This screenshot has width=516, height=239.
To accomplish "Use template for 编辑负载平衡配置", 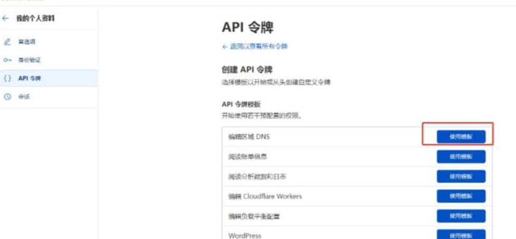I will pyautogui.click(x=461, y=216).
